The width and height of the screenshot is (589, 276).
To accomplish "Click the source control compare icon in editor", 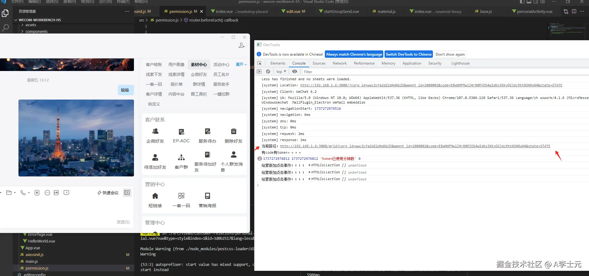I will coord(566,11).
